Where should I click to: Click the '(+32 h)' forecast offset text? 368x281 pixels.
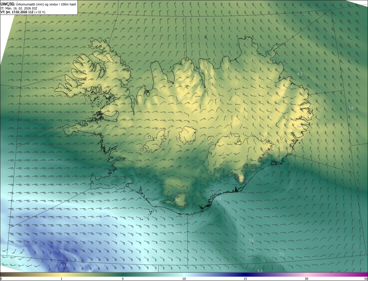click(x=40, y=12)
